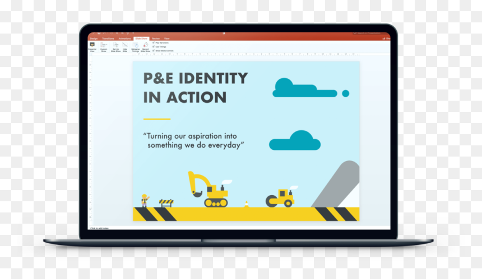Switch to the Animations tab
The width and height of the screenshot is (482, 279).
click(x=124, y=39)
